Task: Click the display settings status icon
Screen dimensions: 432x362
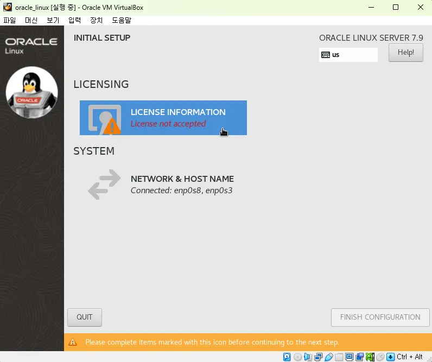Action: (349, 357)
